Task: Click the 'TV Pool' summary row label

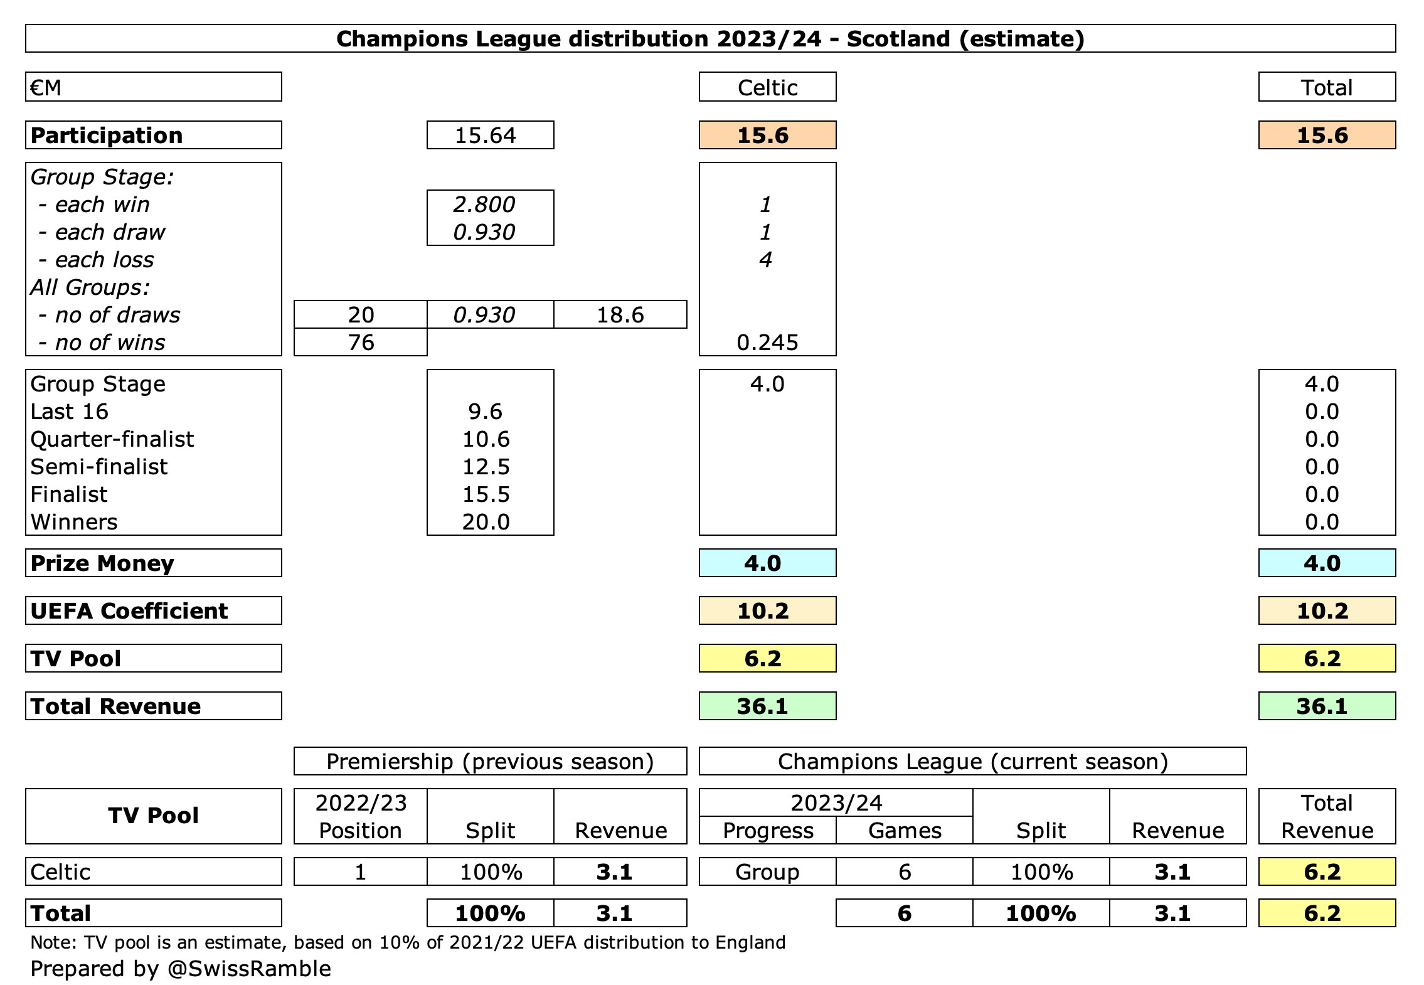Action: 154,659
